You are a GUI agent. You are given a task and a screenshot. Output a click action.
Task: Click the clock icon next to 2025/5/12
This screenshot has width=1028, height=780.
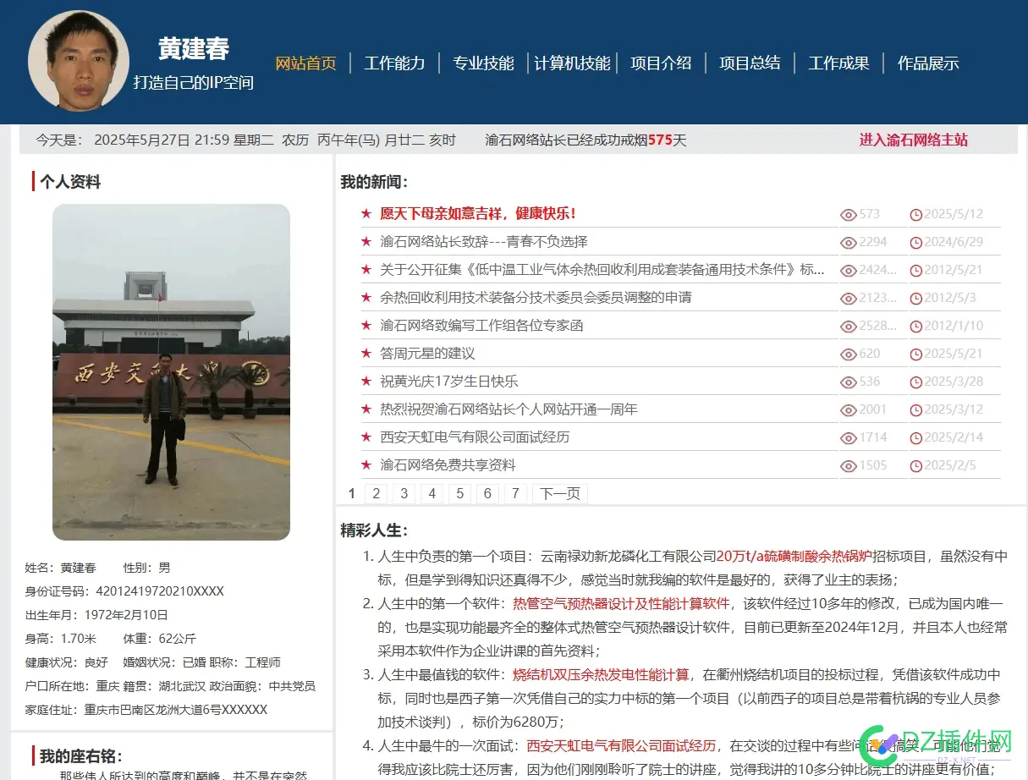click(915, 215)
